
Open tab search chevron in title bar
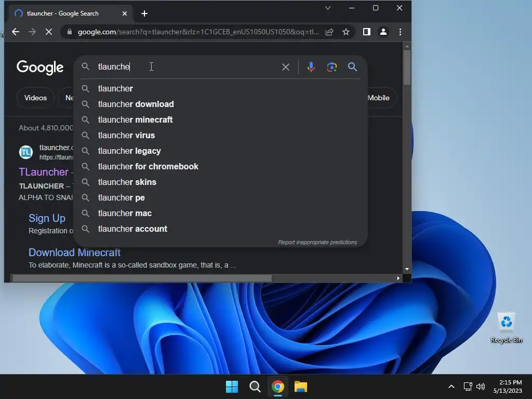pyautogui.click(x=328, y=8)
